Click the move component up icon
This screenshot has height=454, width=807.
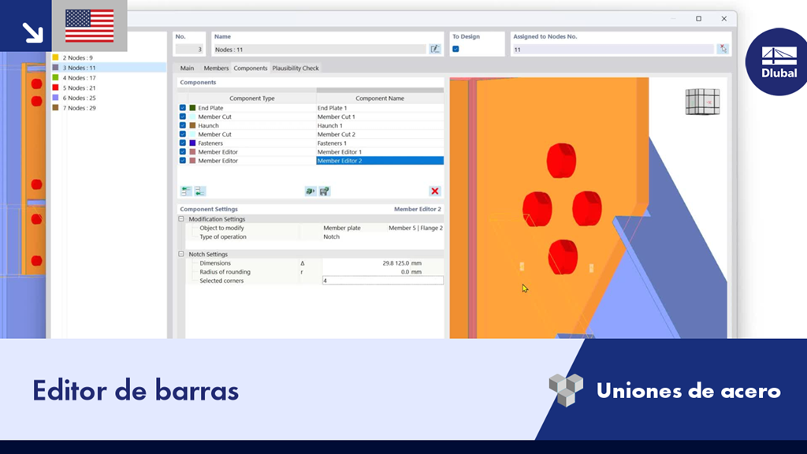coord(186,192)
